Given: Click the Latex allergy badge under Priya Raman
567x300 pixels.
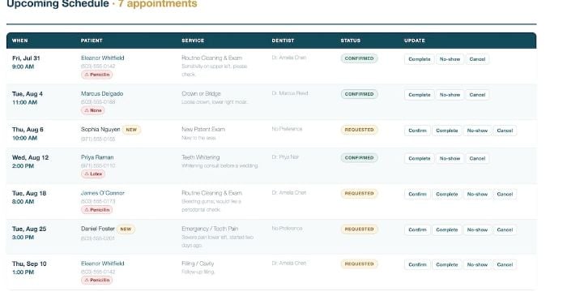Looking at the screenshot, I should click(x=93, y=174).
